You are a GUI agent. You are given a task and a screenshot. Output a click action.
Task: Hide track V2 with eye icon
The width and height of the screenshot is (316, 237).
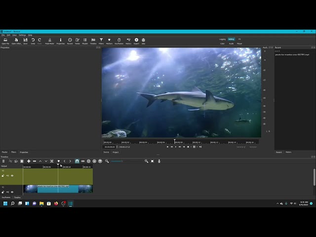(x=12, y=176)
